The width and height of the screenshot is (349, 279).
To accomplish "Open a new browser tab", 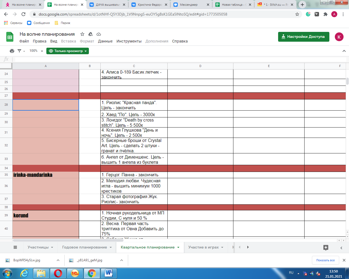I will (302, 5).
